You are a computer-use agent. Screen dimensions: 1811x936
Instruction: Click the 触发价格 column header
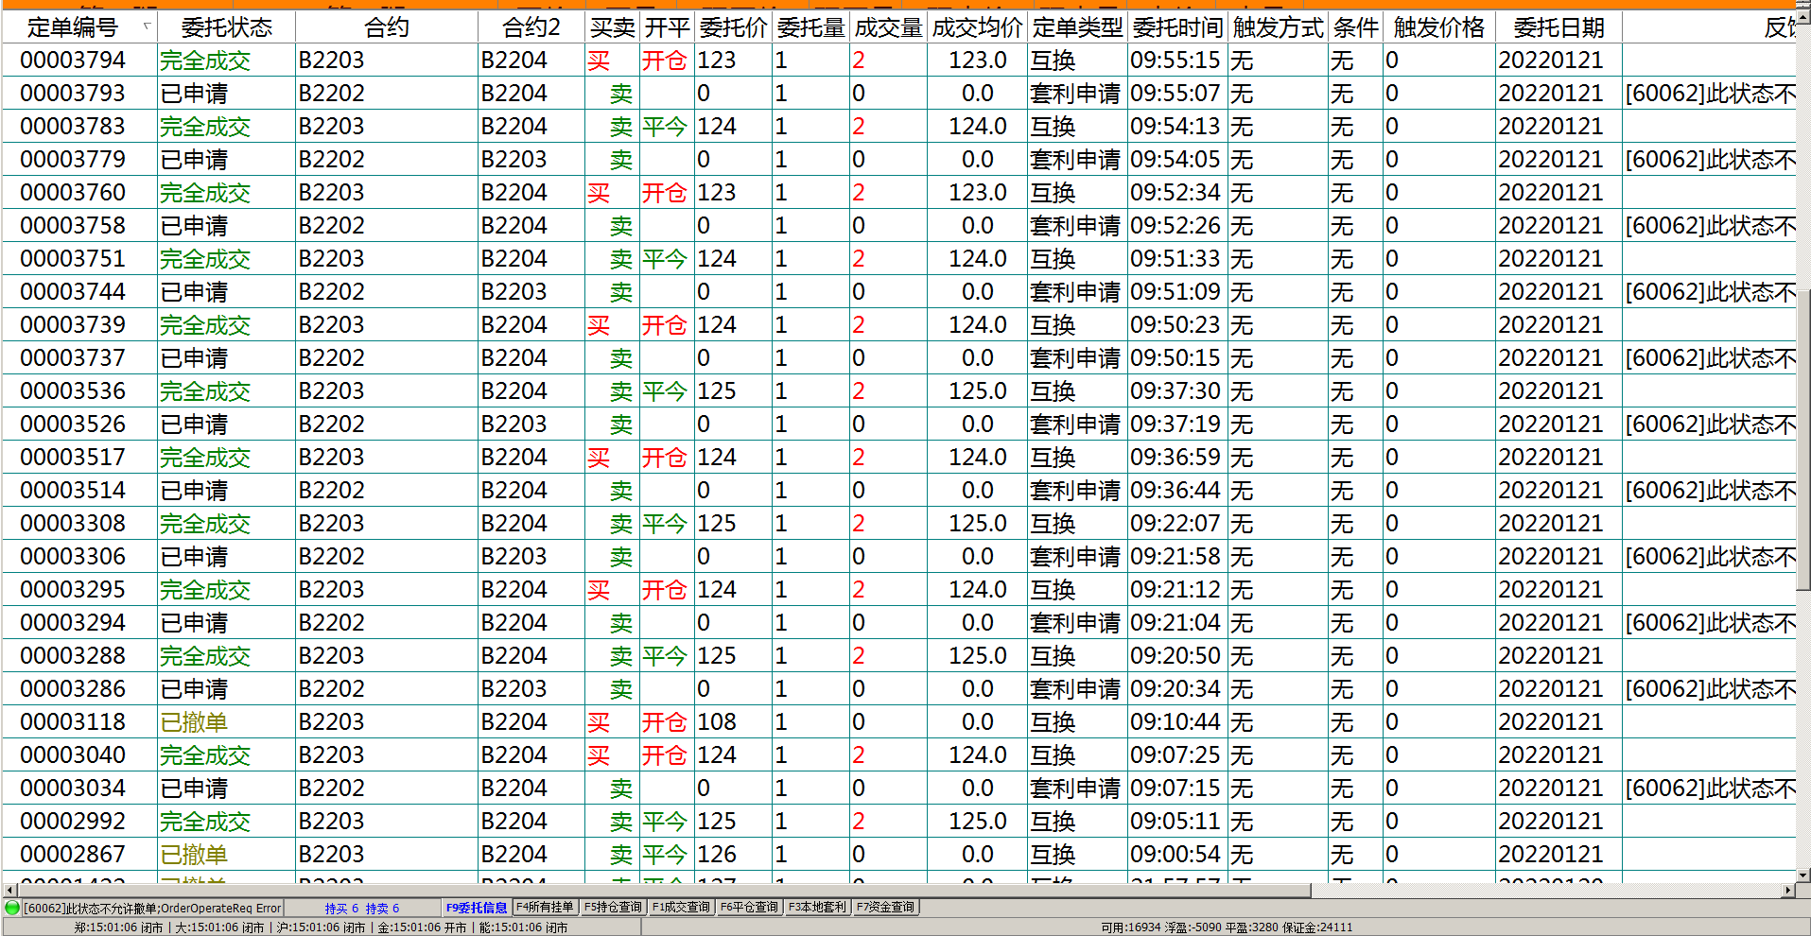1439,27
